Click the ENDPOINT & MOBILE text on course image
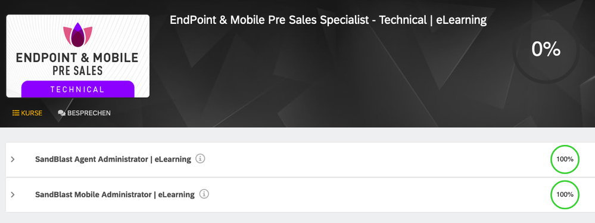The height and width of the screenshot is (223, 595). click(x=77, y=58)
